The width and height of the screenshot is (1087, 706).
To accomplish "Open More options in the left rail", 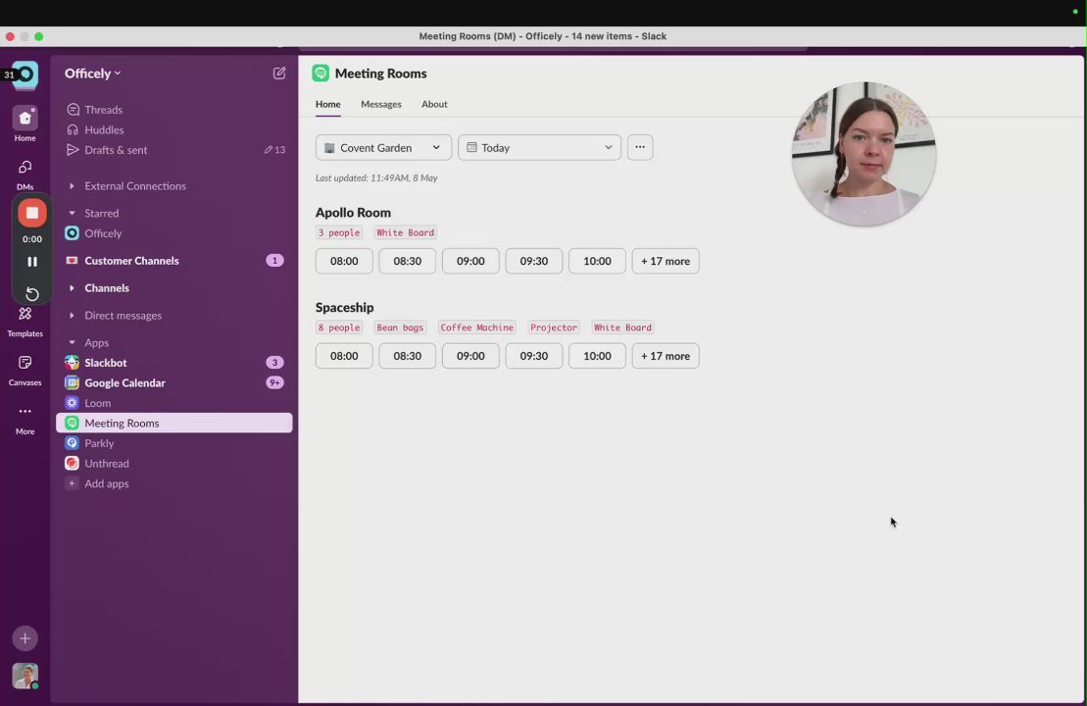I will coord(25,419).
